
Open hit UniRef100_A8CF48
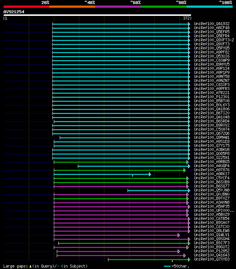coord(212,28)
